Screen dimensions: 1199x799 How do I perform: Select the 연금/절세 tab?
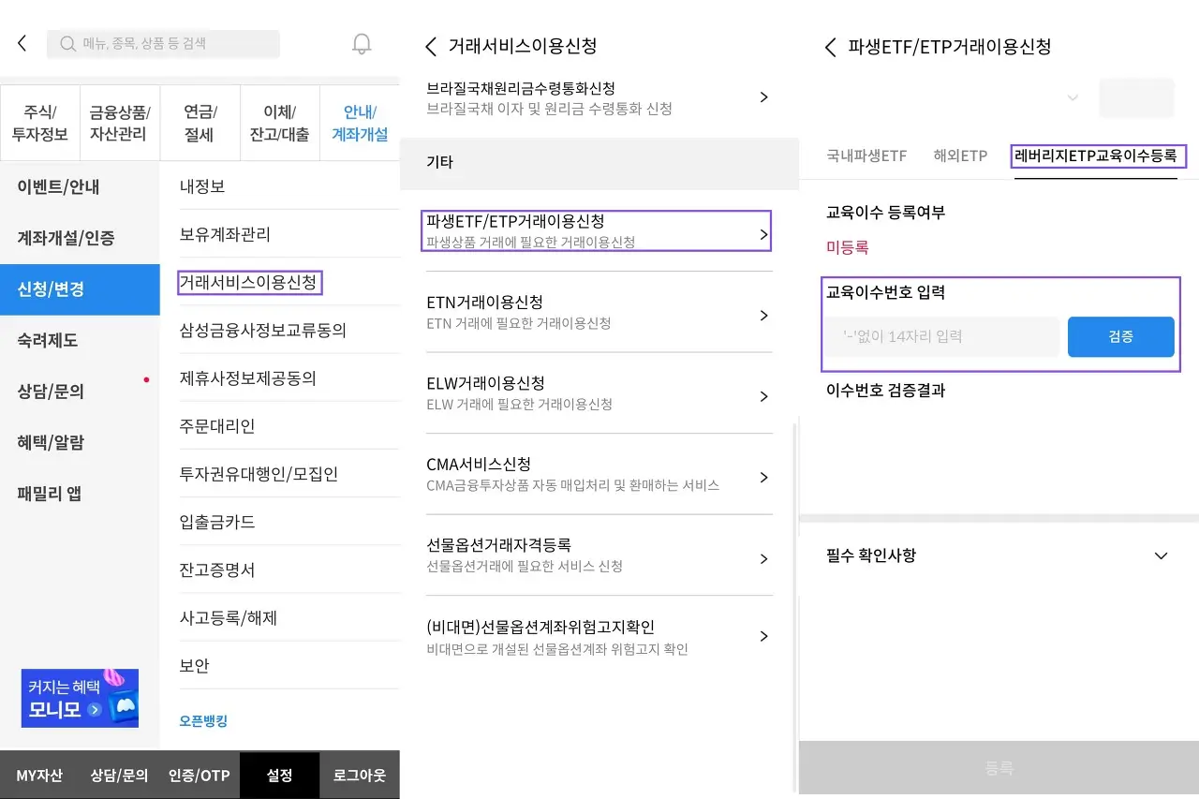(200, 123)
